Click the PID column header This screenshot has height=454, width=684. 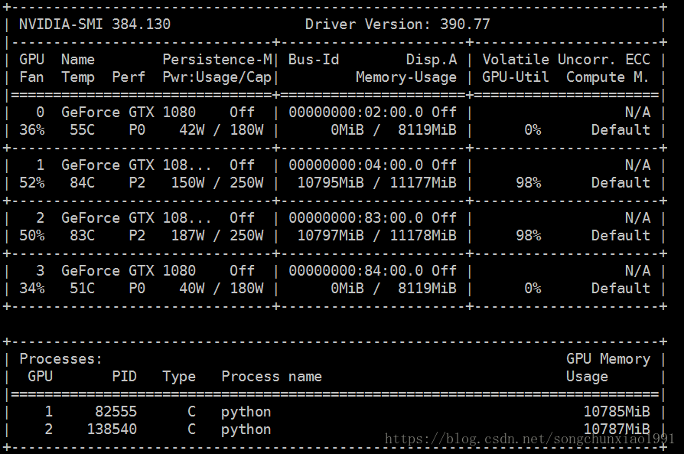[x=124, y=377]
